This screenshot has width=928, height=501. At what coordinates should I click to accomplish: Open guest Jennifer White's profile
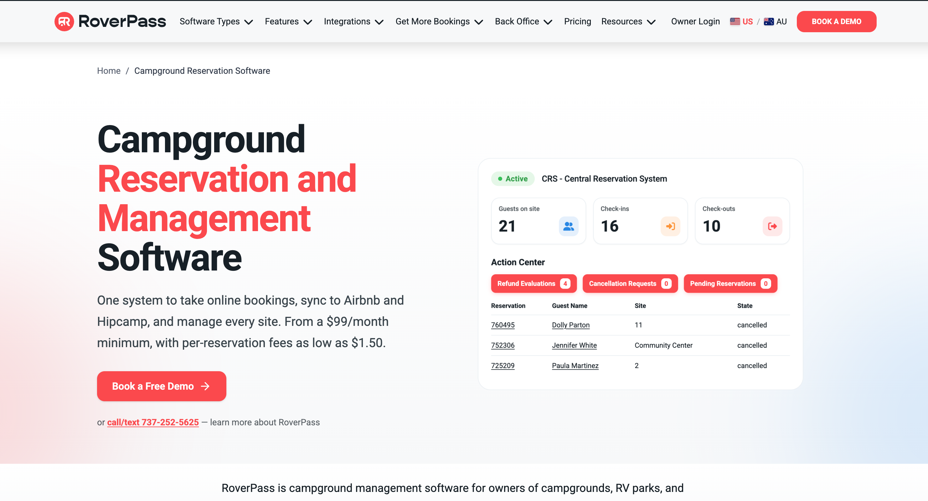tap(575, 345)
